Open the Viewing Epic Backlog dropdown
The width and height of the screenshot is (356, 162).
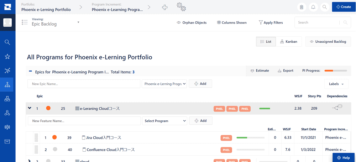78,22
